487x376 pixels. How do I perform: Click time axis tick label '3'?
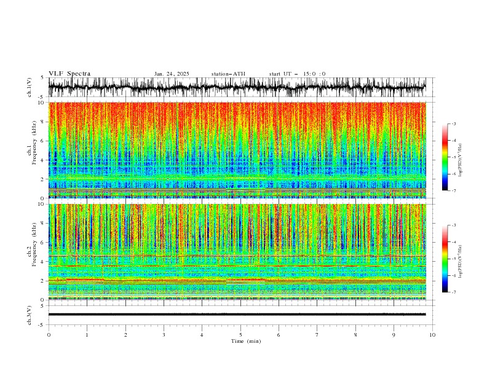click(x=164, y=335)
